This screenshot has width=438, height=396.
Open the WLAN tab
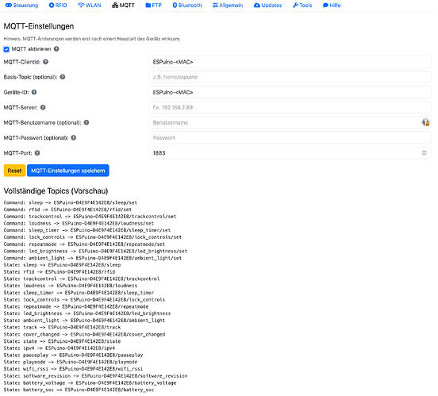[x=90, y=6]
